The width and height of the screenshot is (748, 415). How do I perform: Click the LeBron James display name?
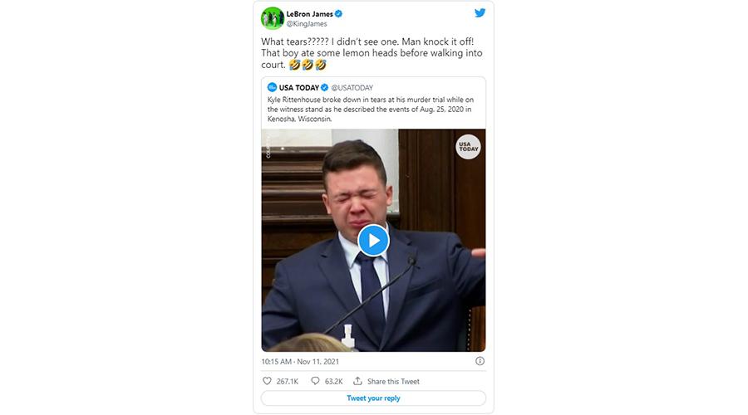click(309, 14)
